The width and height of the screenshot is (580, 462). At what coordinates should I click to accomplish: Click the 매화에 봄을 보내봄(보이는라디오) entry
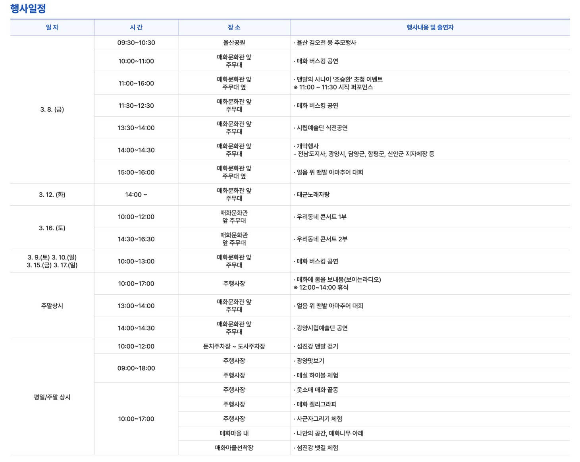[x=337, y=280]
